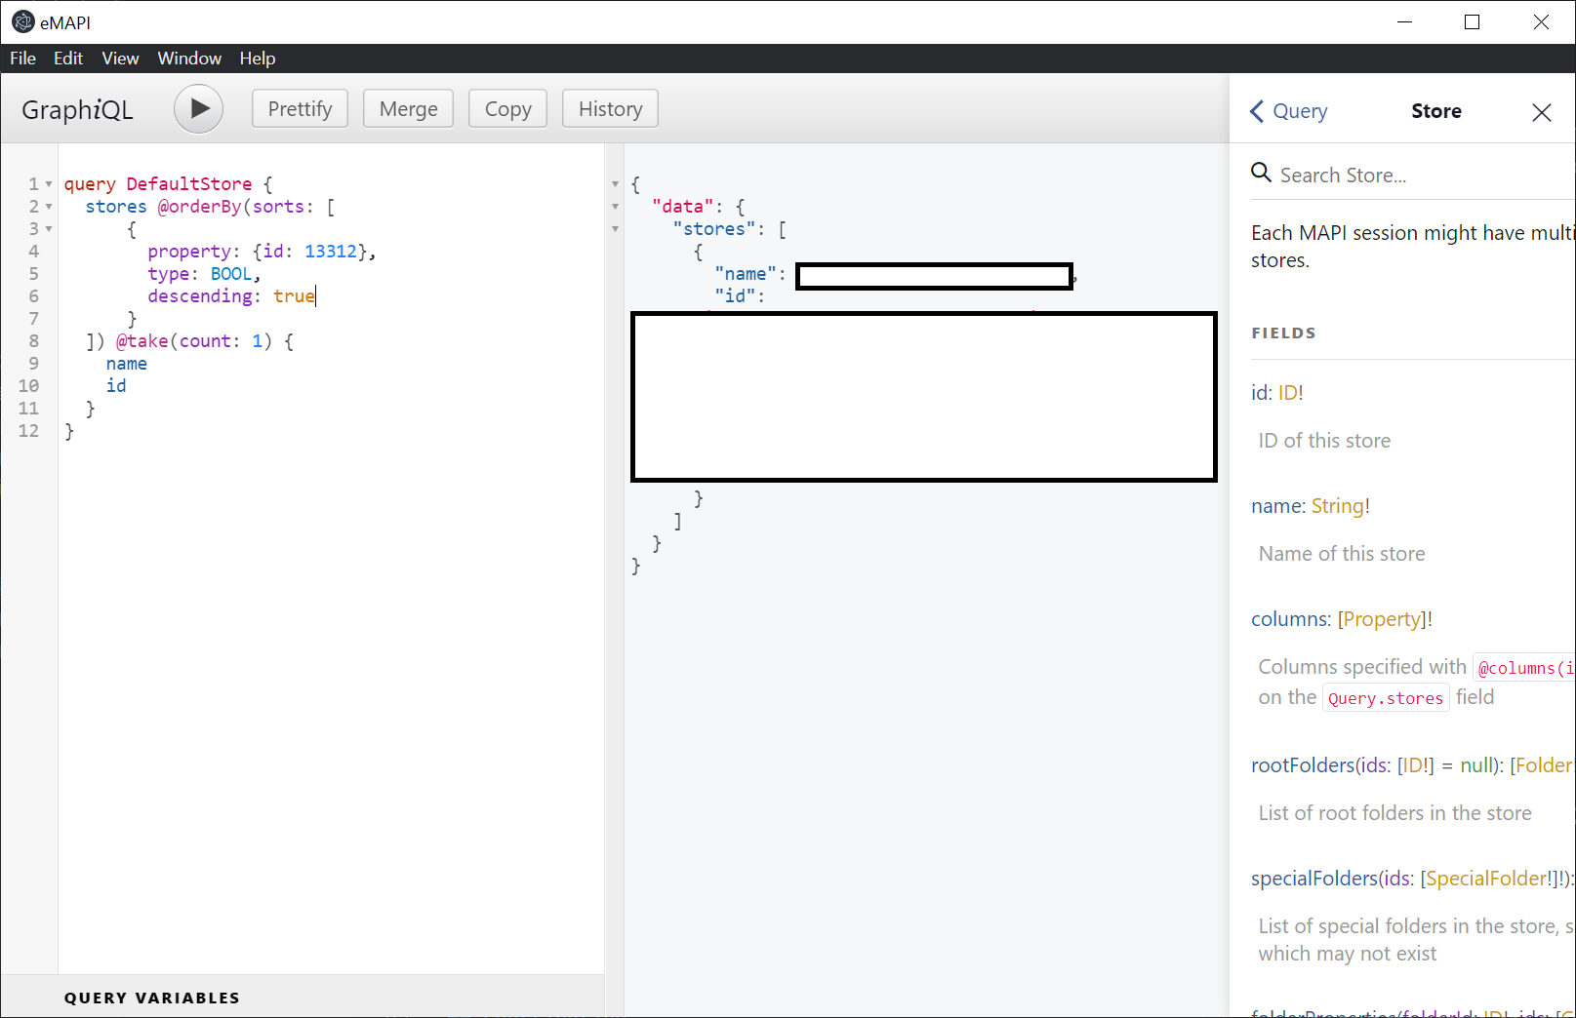This screenshot has width=1576, height=1018.
Task: Click the DefaultStore operation name in editor
Action: (188, 184)
